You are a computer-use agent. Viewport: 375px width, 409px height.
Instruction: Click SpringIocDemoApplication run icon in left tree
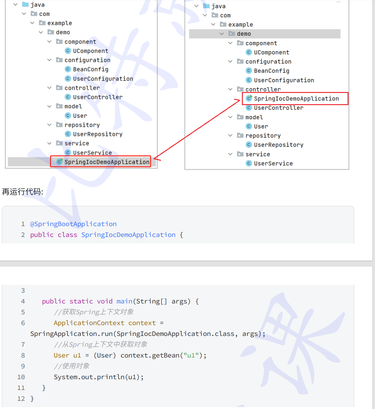pyautogui.click(x=60, y=162)
